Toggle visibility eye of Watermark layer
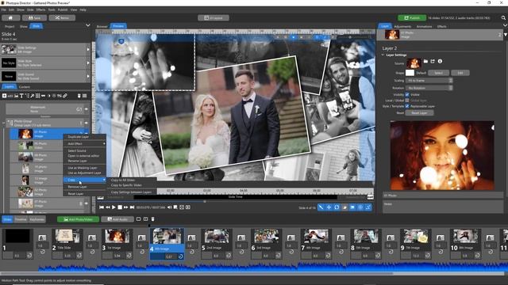The width and height of the screenshot is (508, 285). pos(87,109)
